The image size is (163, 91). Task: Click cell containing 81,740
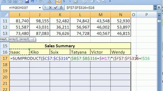click(19, 21)
